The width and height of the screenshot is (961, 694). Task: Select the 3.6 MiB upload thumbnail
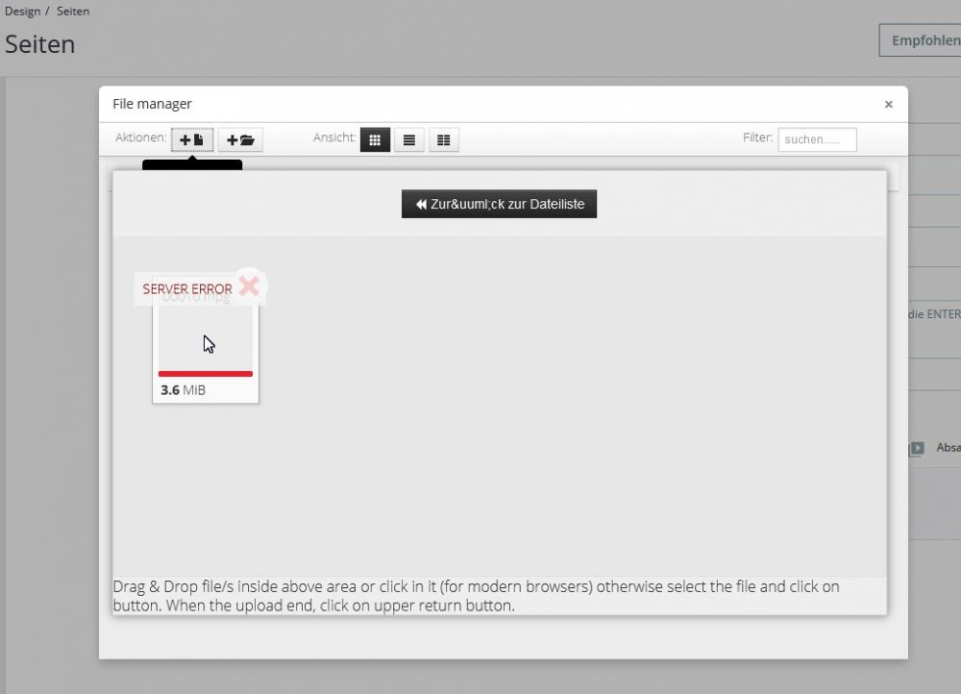click(206, 343)
